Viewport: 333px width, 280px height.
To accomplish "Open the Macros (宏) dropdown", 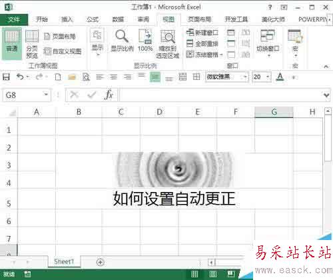I will [x=295, y=43].
